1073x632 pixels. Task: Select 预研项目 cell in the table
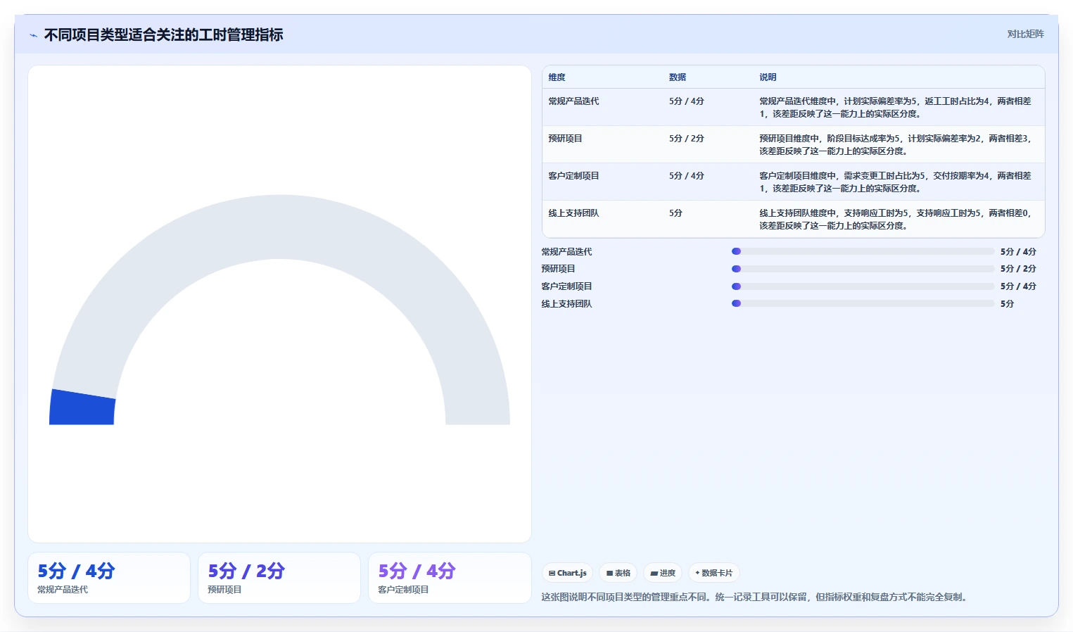(x=565, y=139)
